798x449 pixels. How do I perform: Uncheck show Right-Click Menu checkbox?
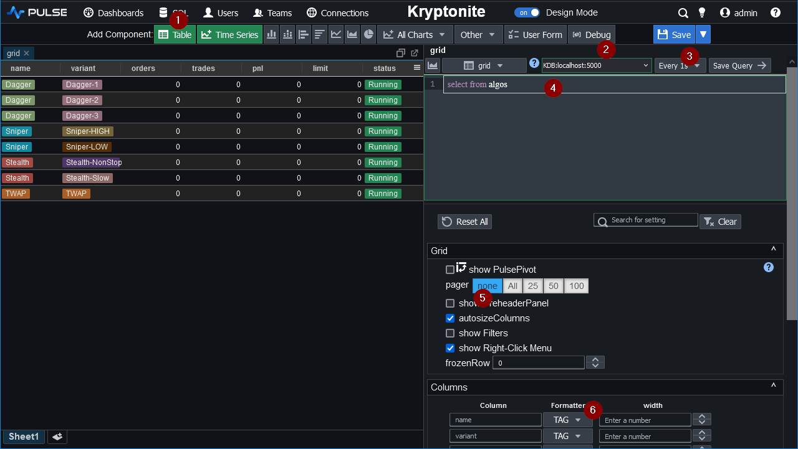pyautogui.click(x=450, y=348)
